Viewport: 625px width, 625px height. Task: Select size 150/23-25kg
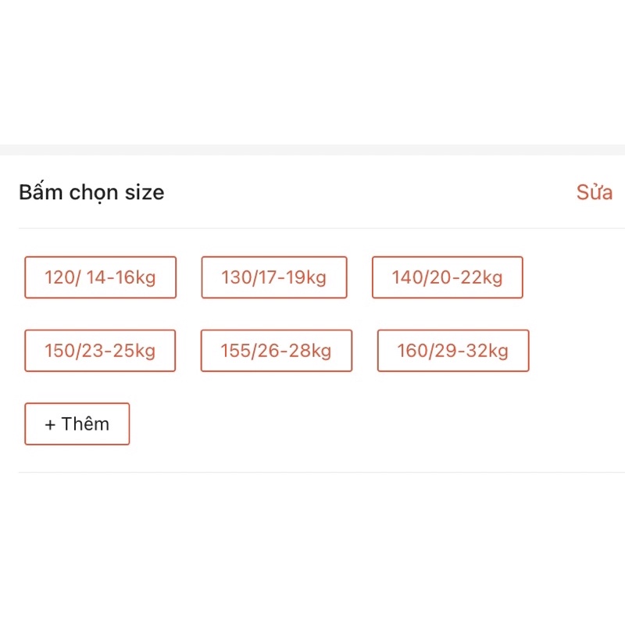coord(100,351)
